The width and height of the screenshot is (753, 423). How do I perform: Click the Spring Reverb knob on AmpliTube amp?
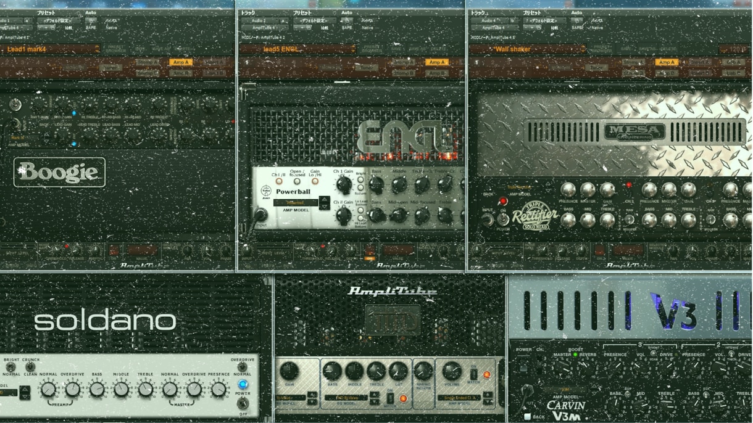[423, 371]
